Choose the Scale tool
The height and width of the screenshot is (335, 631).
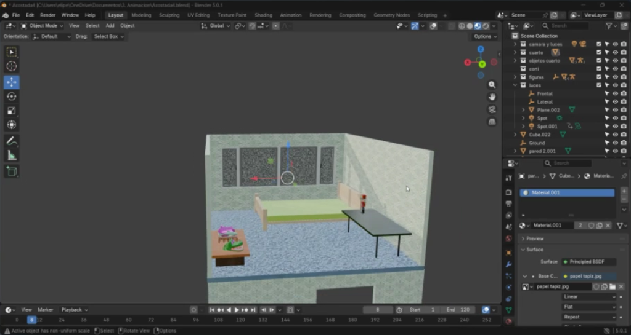(12, 111)
